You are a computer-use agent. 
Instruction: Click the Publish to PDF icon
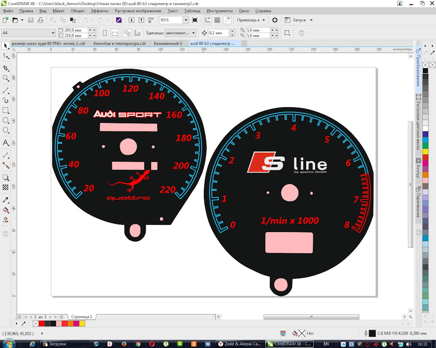point(151,20)
